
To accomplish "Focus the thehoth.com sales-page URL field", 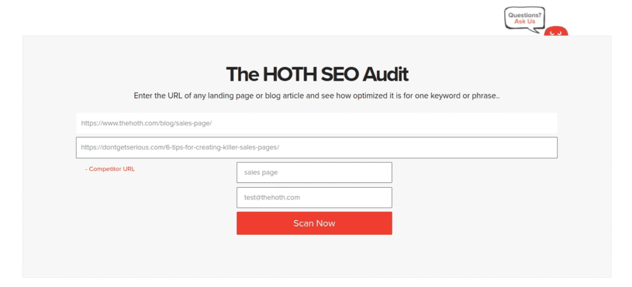I will click(x=316, y=123).
